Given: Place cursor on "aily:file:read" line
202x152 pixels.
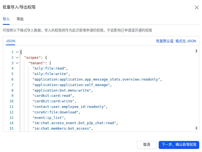Looking at the screenshot, I should pos(50,68).
